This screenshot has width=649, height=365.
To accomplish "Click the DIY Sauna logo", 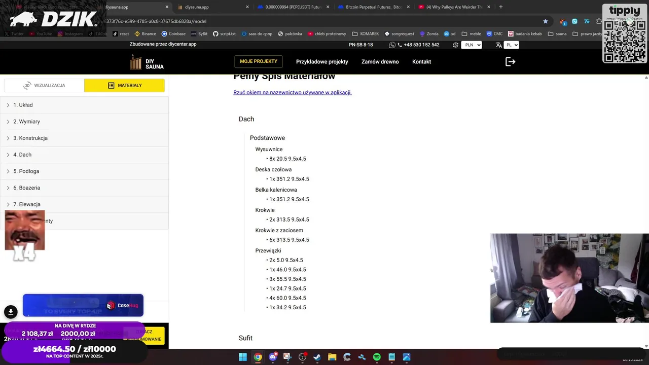I will click(x=147, y=62).
